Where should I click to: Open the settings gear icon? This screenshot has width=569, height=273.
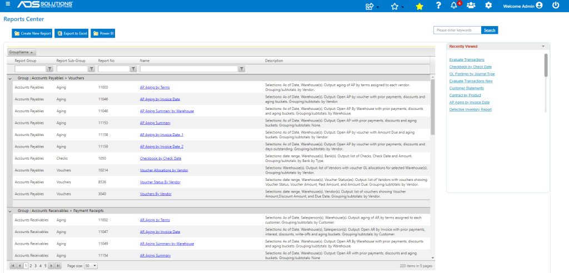pos(489,6)
